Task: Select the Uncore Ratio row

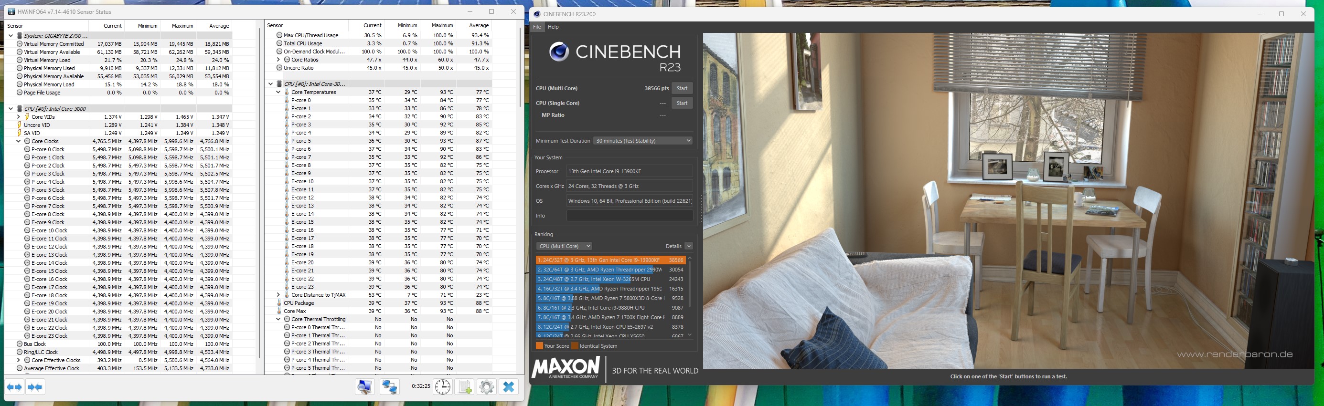Action: click(x=379, y=68)
